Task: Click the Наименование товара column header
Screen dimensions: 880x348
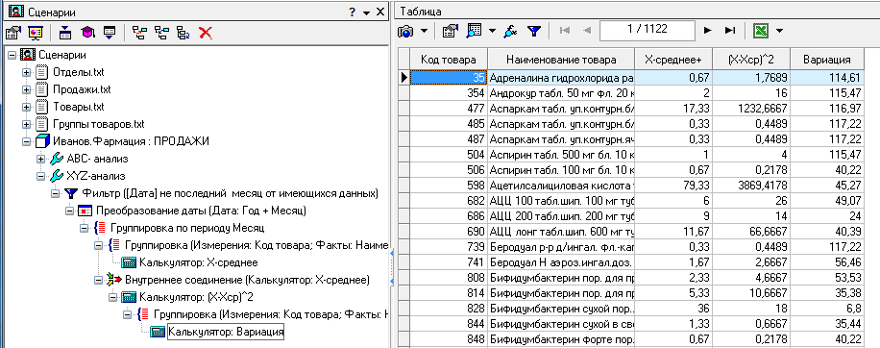Action: coord(561,60)
